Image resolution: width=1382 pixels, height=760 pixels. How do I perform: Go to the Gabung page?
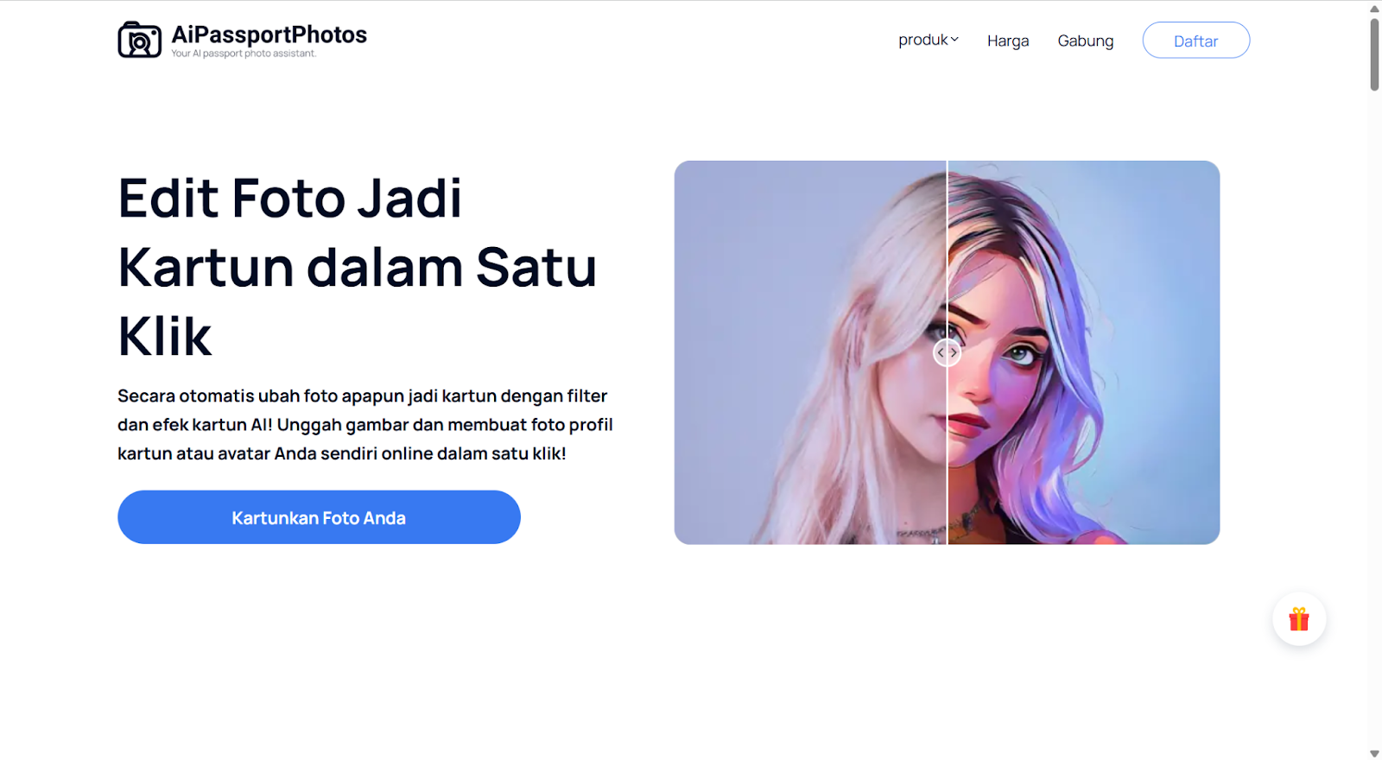1086,41
